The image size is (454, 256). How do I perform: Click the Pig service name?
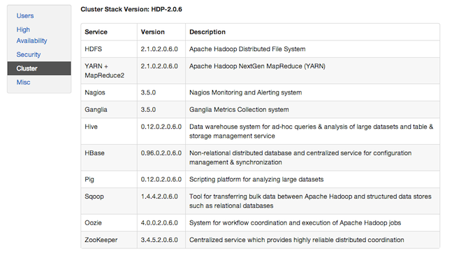[89, 180]
